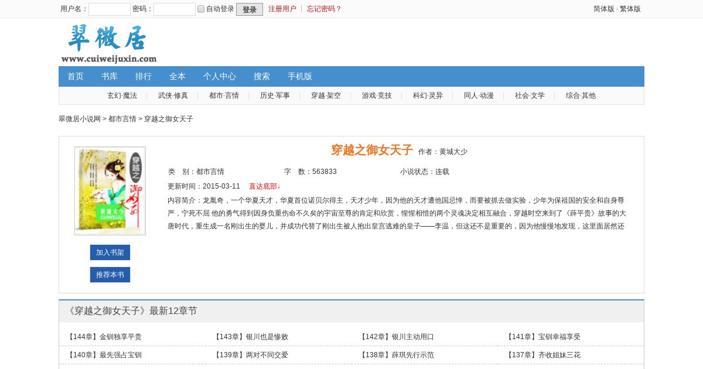The height and width of the screenshot is (369, 703).
Task: Click author name 黄城大少
Action: click(x=453, y=152)
